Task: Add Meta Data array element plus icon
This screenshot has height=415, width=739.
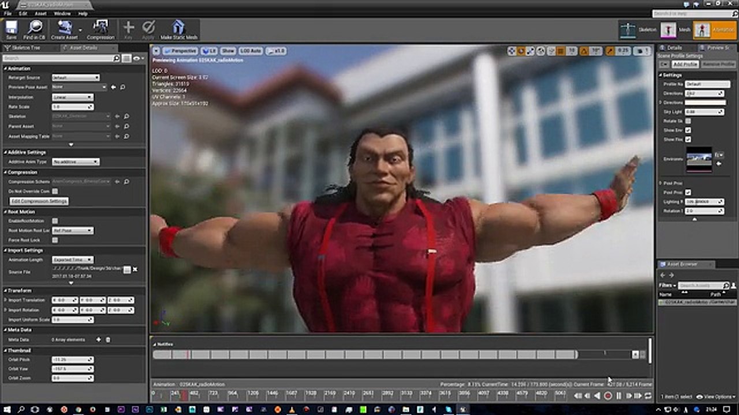Action: (x=98, y=339)
